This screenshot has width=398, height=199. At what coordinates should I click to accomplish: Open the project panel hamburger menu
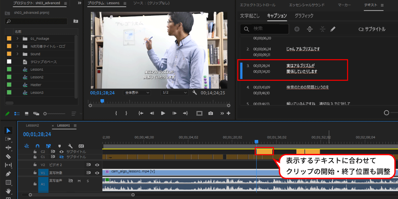[x=65, y=3]
